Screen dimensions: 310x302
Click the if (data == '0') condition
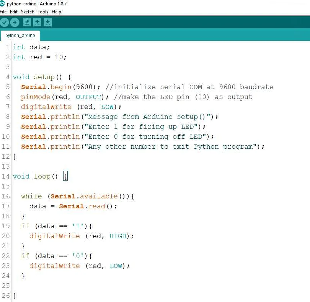click(x=57, y=256)
